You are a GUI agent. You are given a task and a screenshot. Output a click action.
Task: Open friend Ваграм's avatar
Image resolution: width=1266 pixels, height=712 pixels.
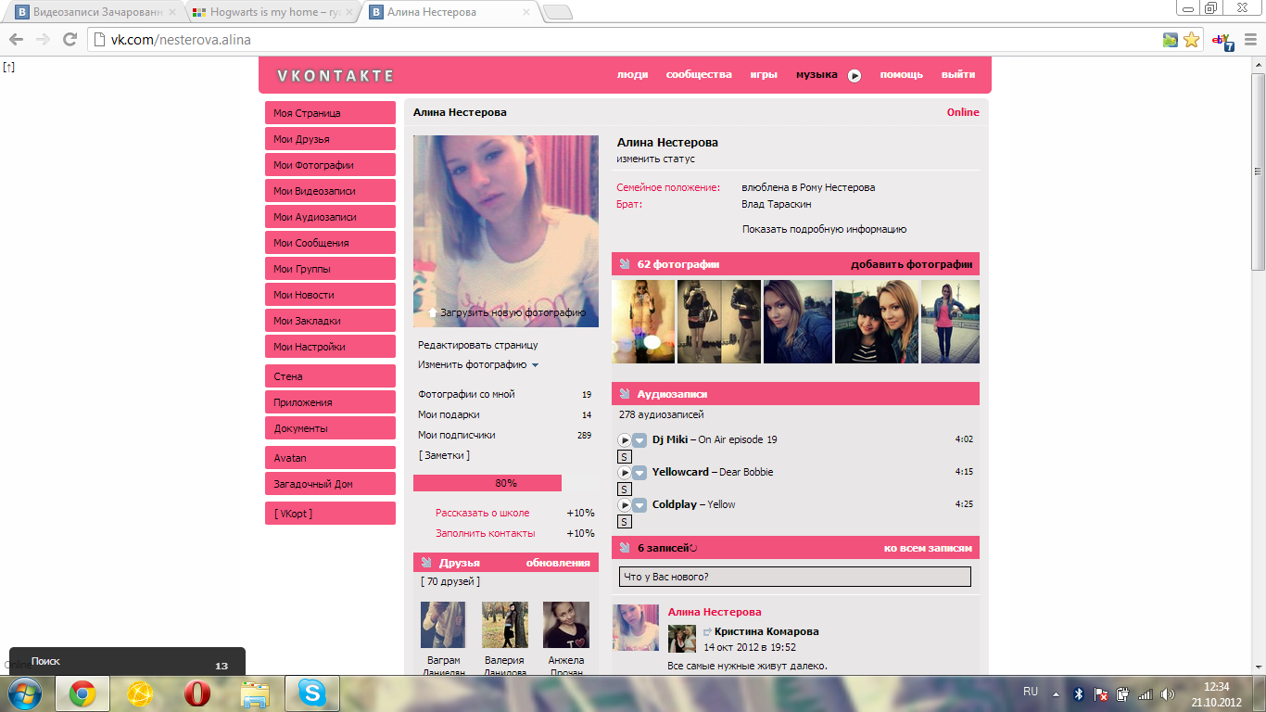[x=443, y=625]
